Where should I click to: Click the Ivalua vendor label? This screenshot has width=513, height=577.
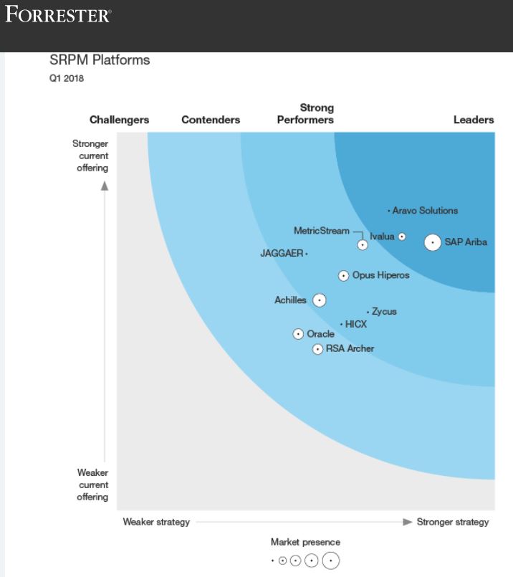tap(382, 237)
